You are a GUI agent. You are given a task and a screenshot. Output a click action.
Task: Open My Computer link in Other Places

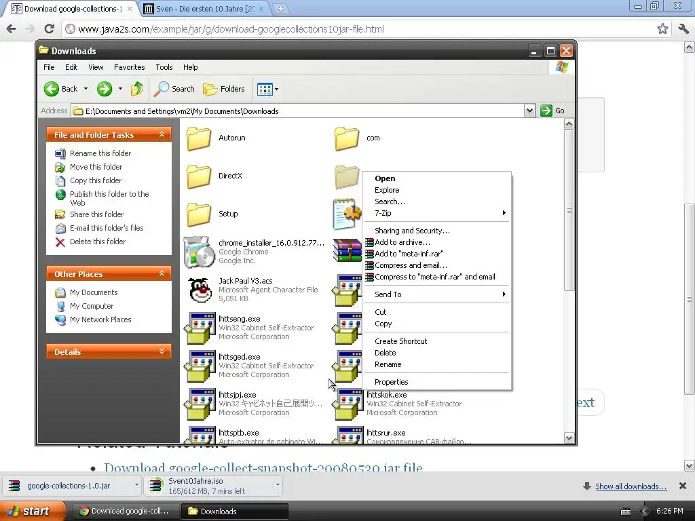[x=92, y=306]
